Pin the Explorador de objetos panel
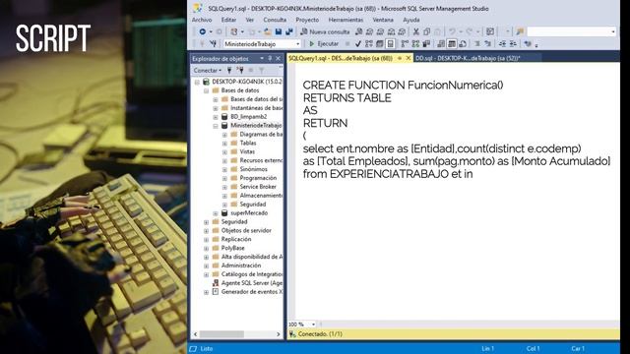 coord(270,59)
